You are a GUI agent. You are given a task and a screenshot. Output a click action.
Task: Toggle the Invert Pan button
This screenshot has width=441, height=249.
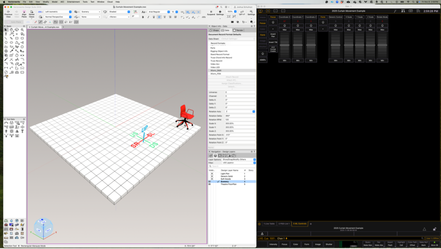click(273, 34)
